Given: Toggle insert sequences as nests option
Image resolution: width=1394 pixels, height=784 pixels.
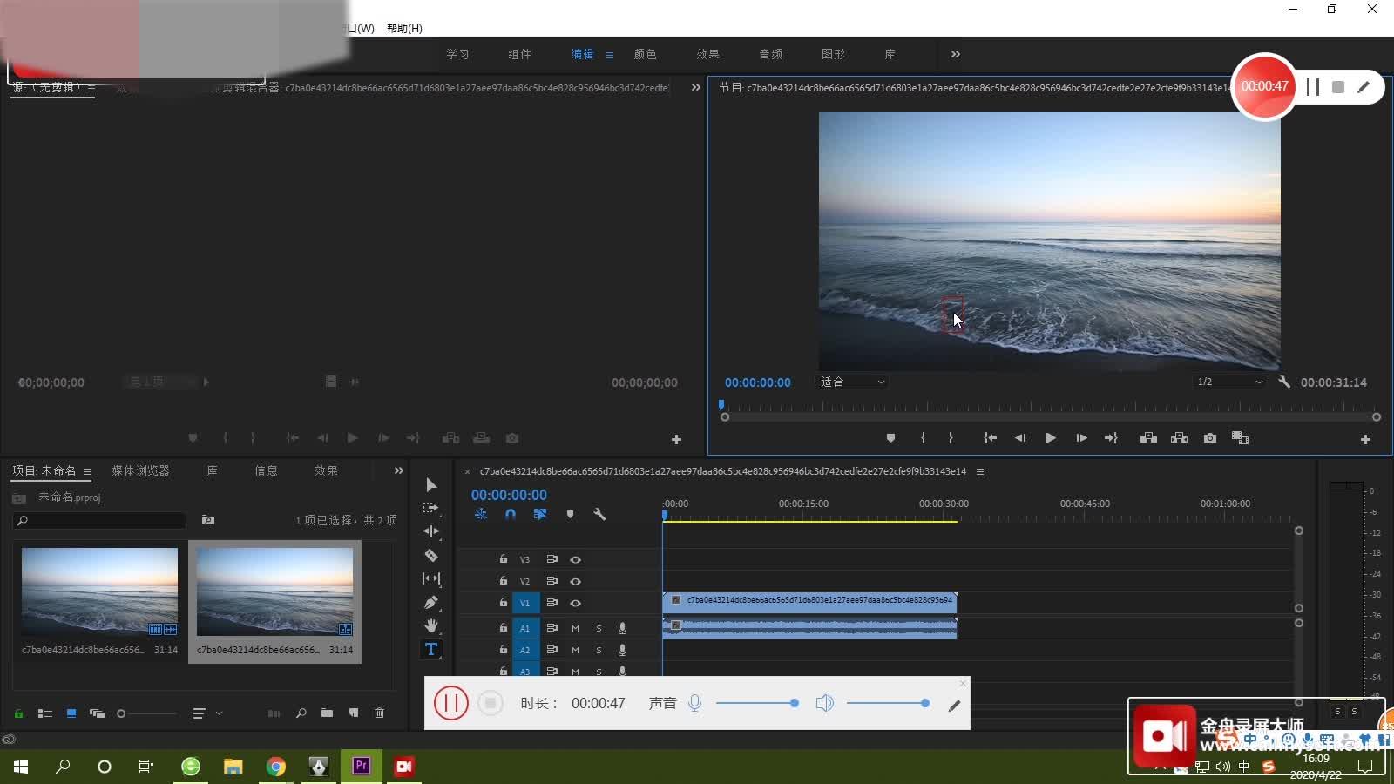Looking at the screenshot, I should (x=481, y=514).
